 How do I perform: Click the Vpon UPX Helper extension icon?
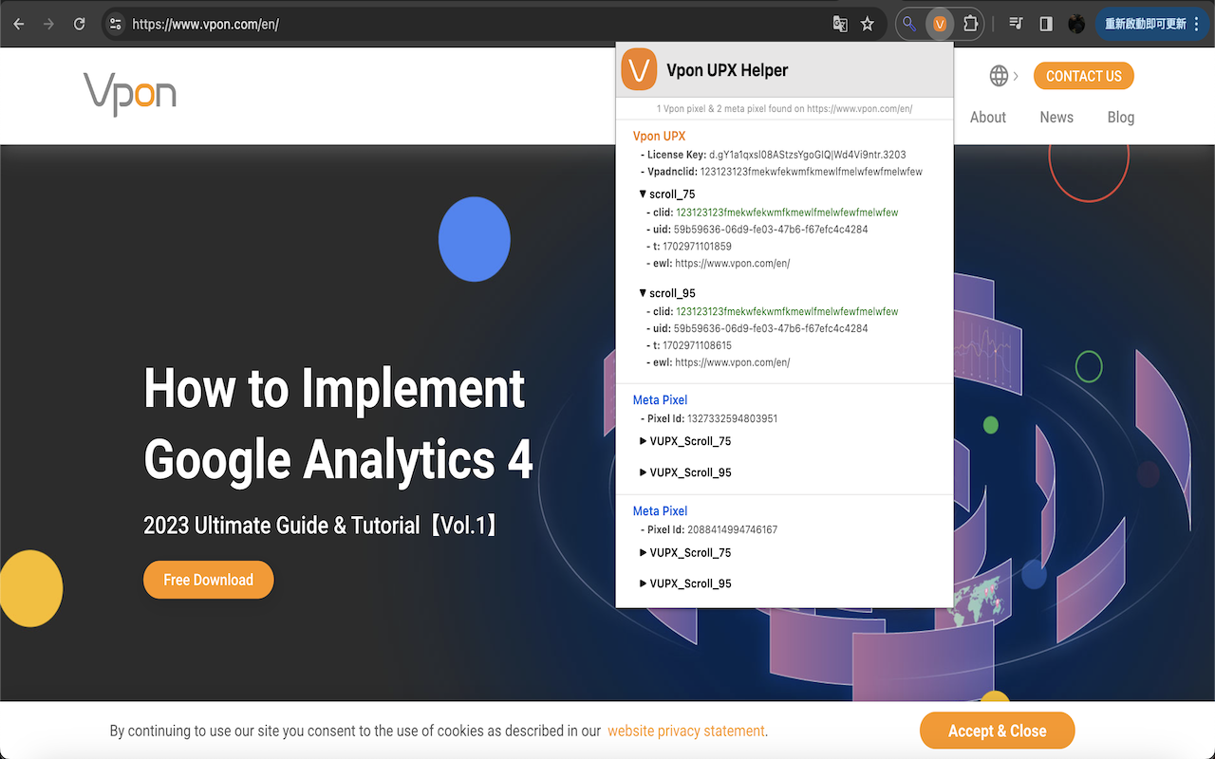click(939, 24)
